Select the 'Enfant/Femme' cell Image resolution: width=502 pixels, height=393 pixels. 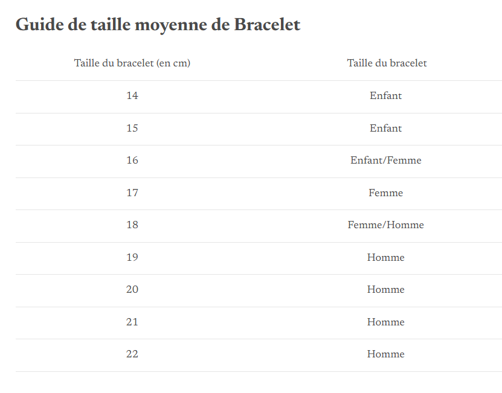tap(385, 160)
